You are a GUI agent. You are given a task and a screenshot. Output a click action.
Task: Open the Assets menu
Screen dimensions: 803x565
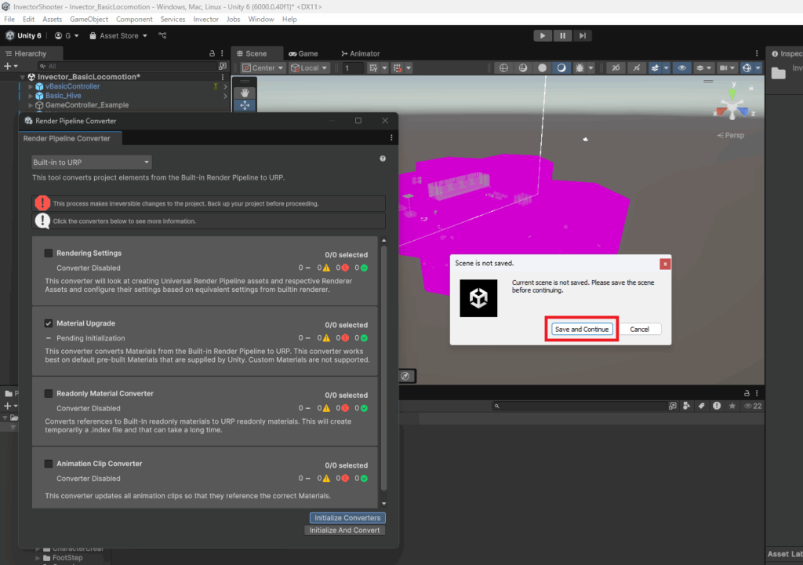[x=53, y=19]
